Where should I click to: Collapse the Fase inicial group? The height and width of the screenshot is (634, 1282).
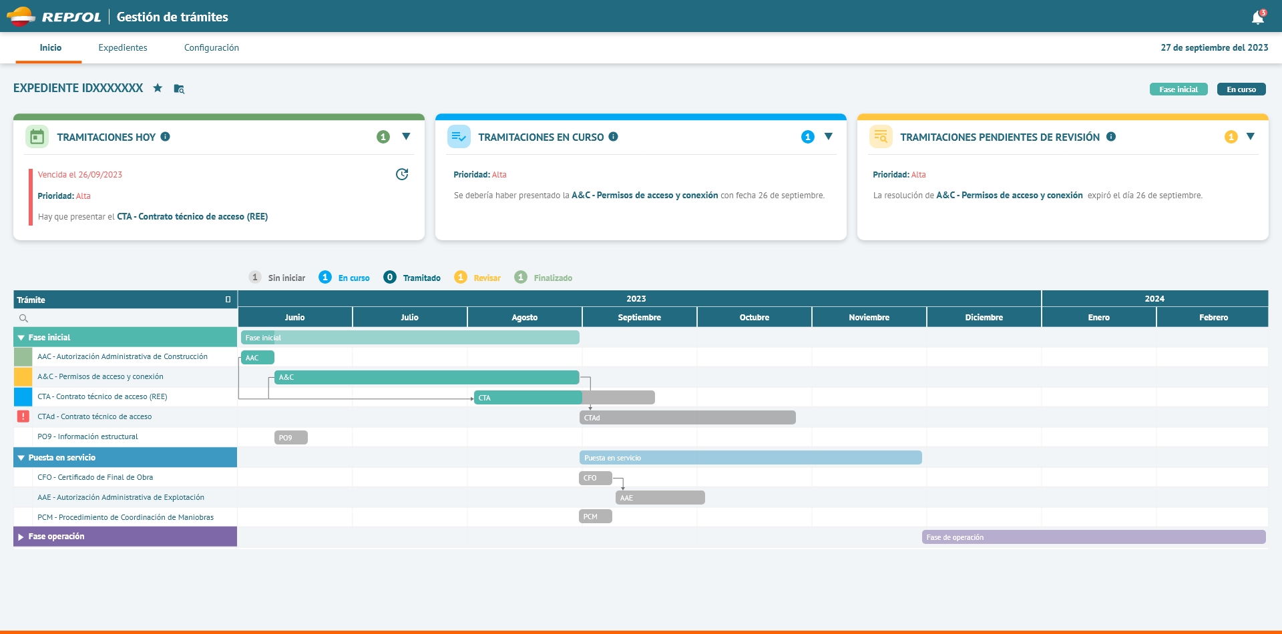(21, 338)
